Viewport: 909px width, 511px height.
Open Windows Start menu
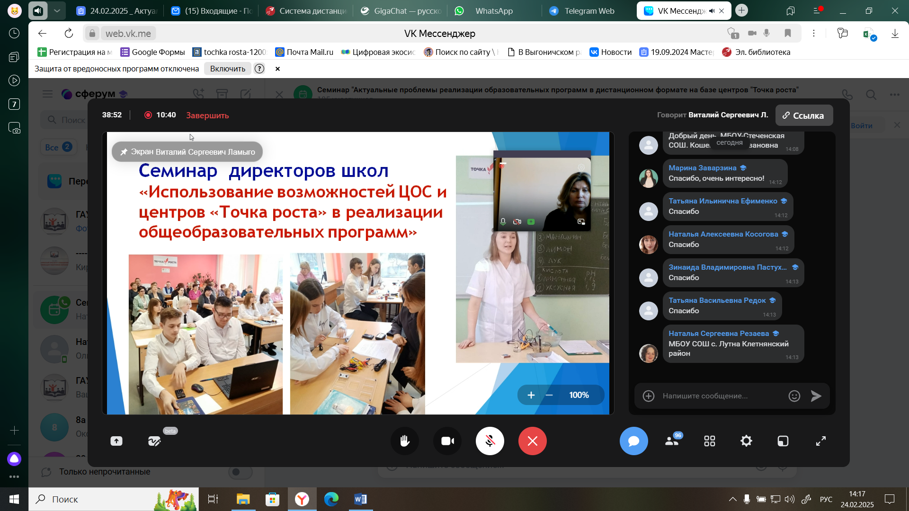click(x=14, y=499)
